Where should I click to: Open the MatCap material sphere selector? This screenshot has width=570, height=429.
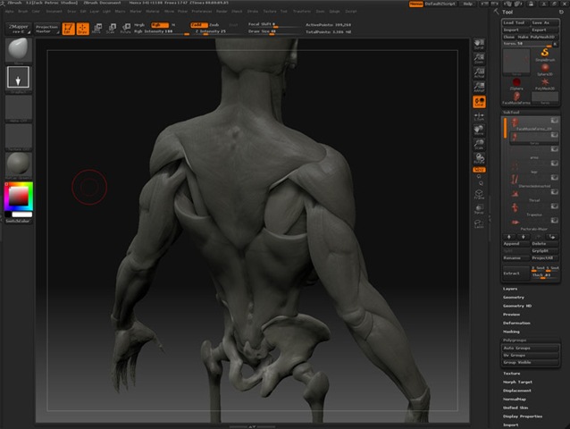coord(19,165)
